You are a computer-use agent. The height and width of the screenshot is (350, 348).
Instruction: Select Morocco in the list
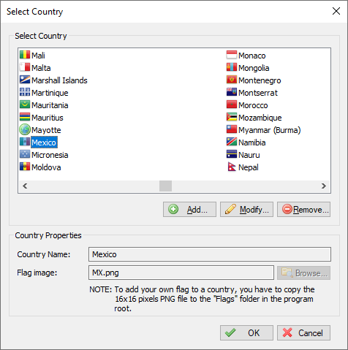click(253, 105)
